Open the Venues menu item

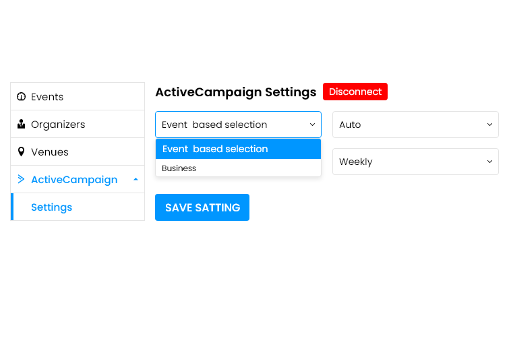[78, 151]
